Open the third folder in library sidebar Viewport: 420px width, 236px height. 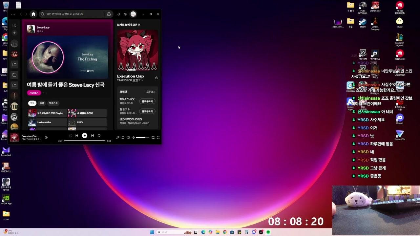click(x=14, y=86)
